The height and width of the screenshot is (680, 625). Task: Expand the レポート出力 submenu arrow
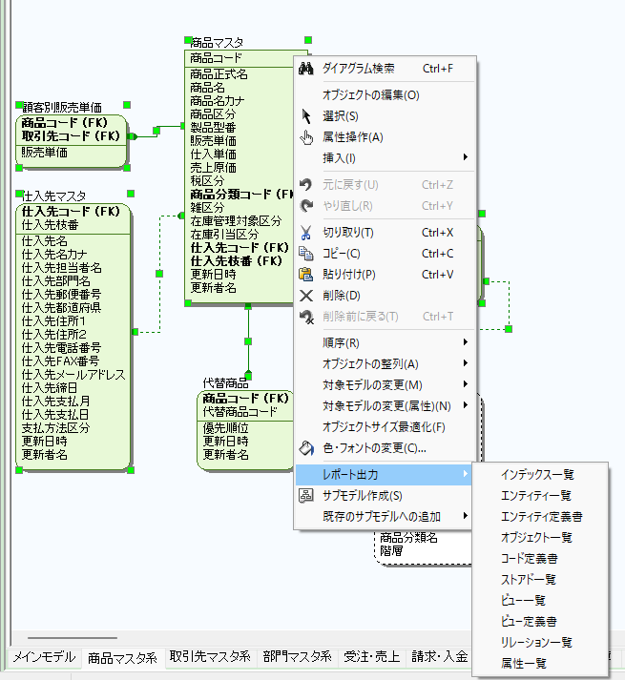tap(466, 474)
